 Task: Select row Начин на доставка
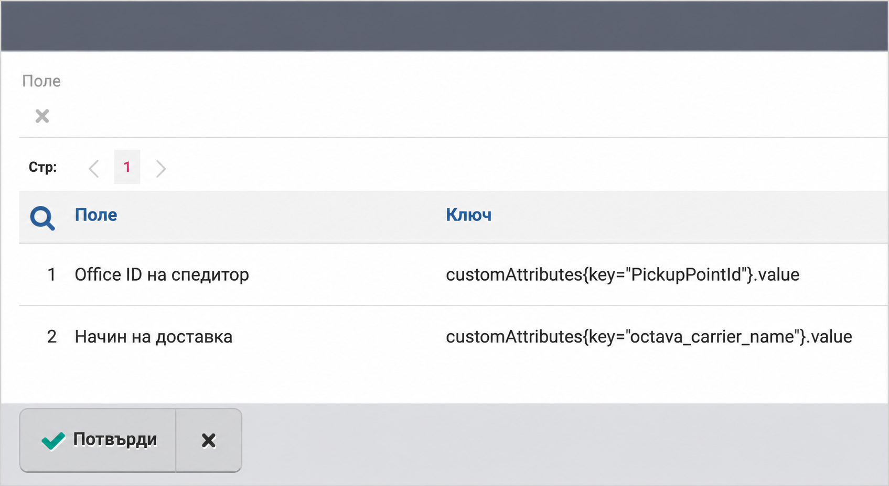pyautogui.click(x=453, y=336)
